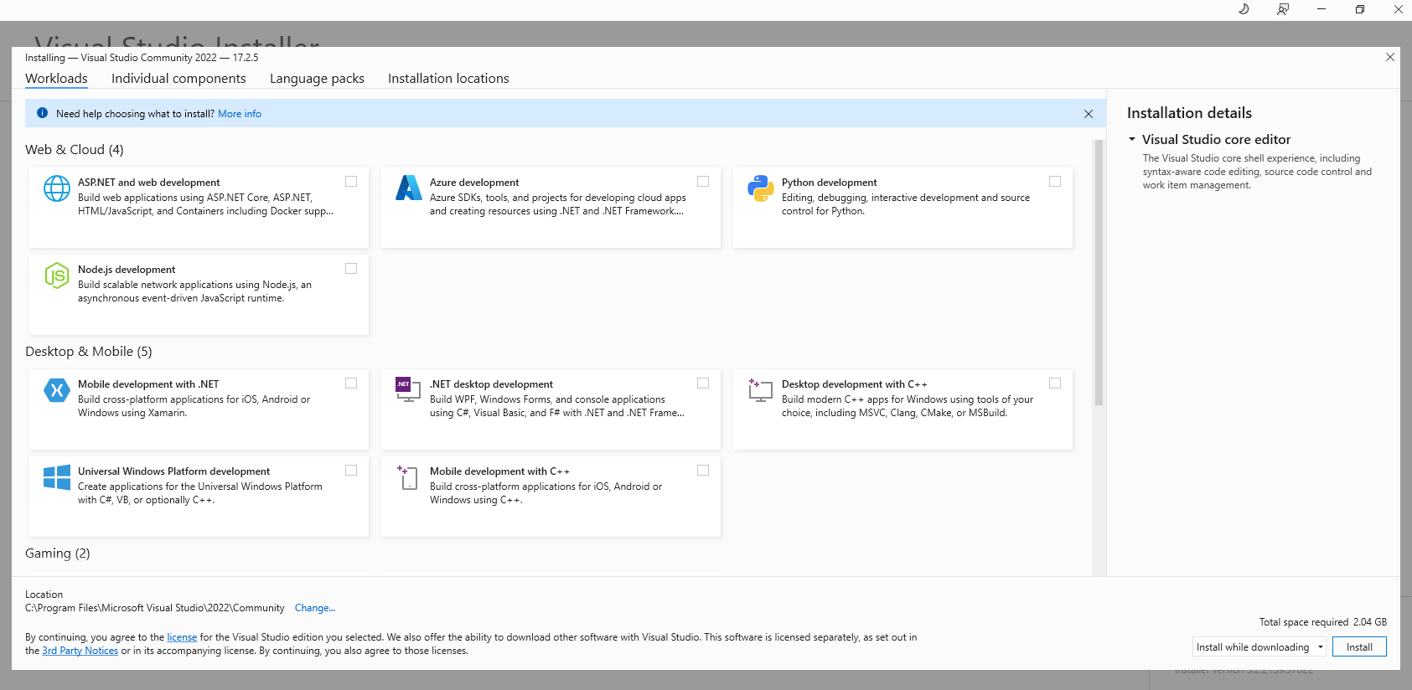Click the Desktop development with C++ icon

[x=760, y=390]
